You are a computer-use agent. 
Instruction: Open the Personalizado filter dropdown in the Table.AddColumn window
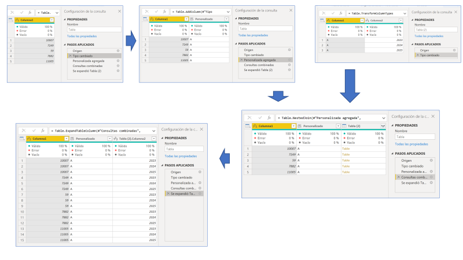click(x=226, y=19)
